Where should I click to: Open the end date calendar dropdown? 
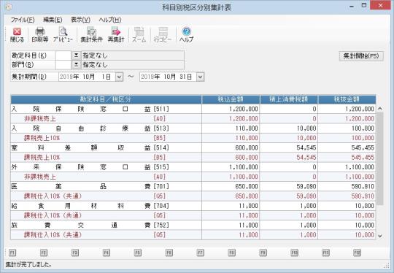200,77
